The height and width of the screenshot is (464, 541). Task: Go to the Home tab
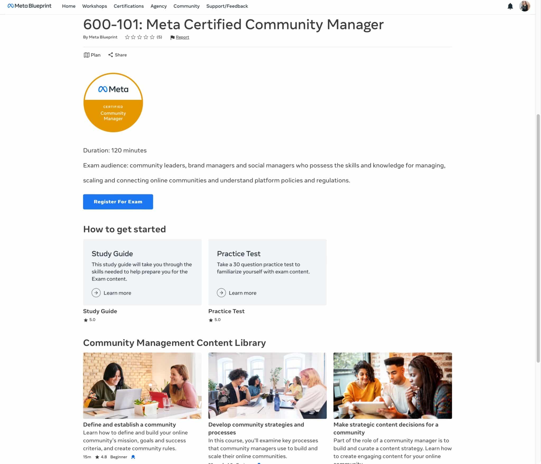[69, 6]
